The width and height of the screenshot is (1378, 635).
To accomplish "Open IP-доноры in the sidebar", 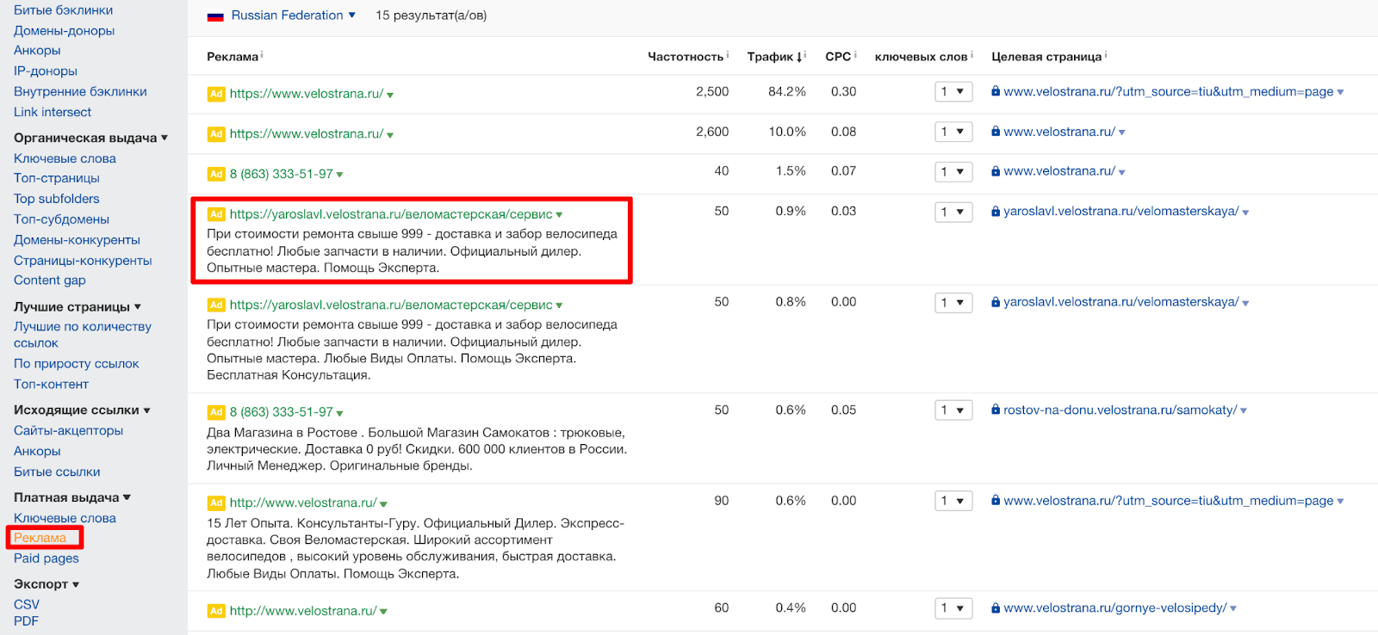I will click(46, 71).
